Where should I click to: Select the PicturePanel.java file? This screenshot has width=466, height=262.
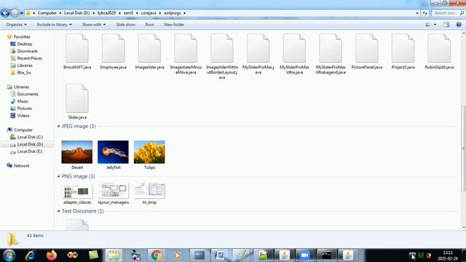click(x=367, y=52)
